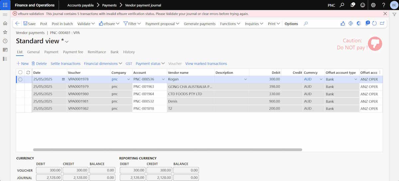
Task: Open the date picker calendar for 25/05/2025
Action: (x=63, y=80)
